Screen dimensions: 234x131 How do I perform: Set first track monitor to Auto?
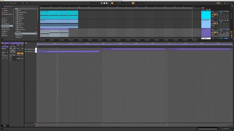tap(215, 15)
